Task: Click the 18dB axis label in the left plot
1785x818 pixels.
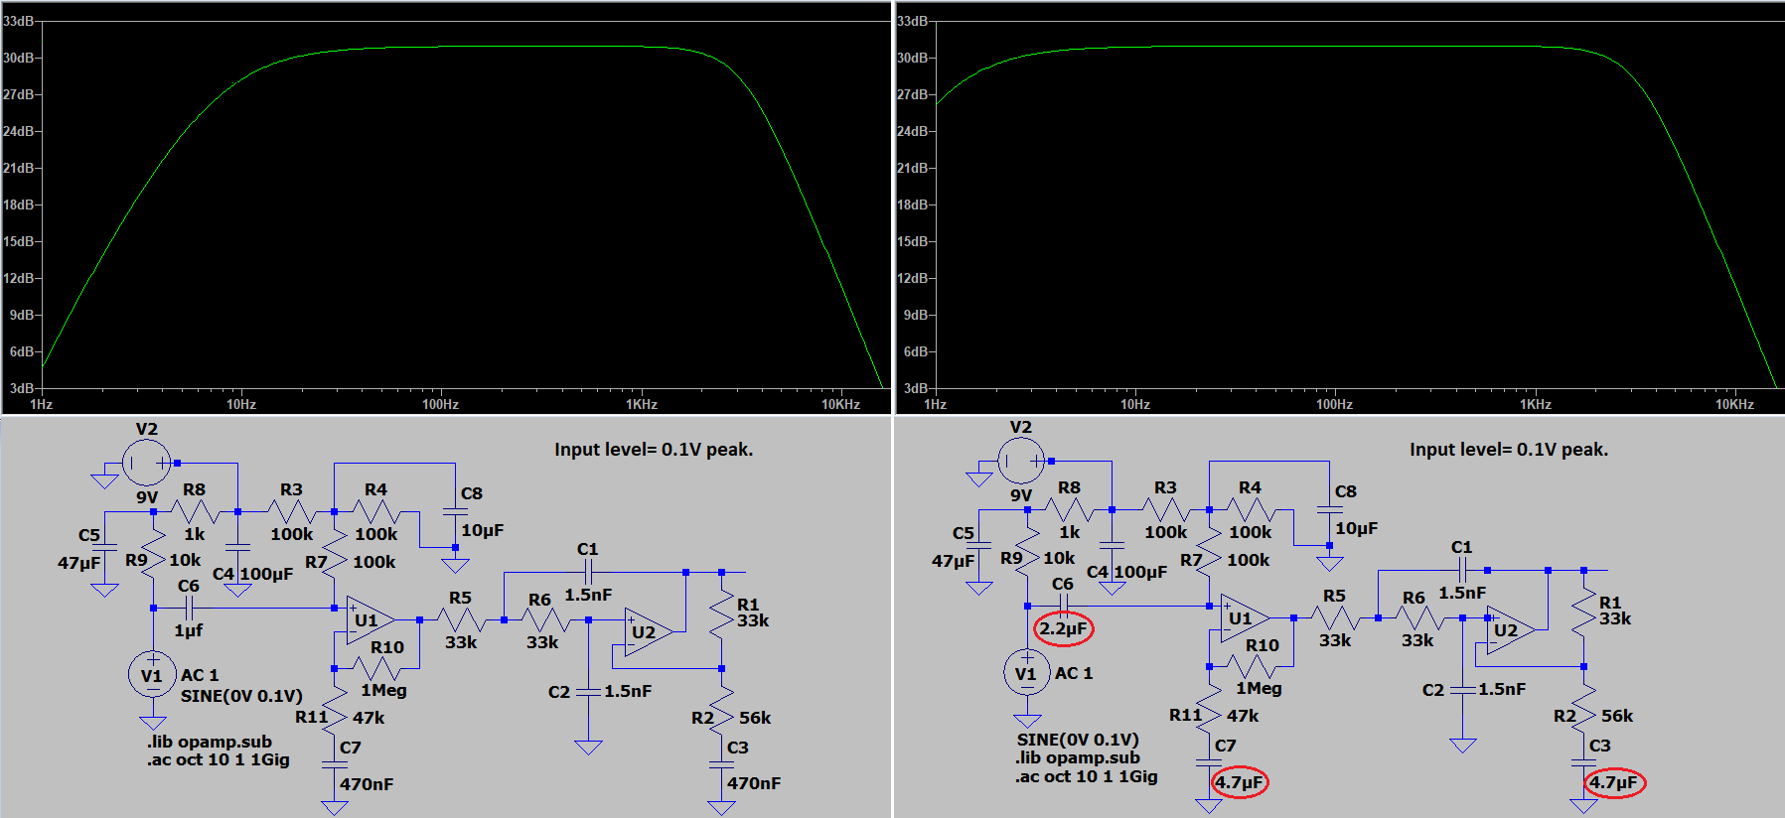Action: point(18,204)
